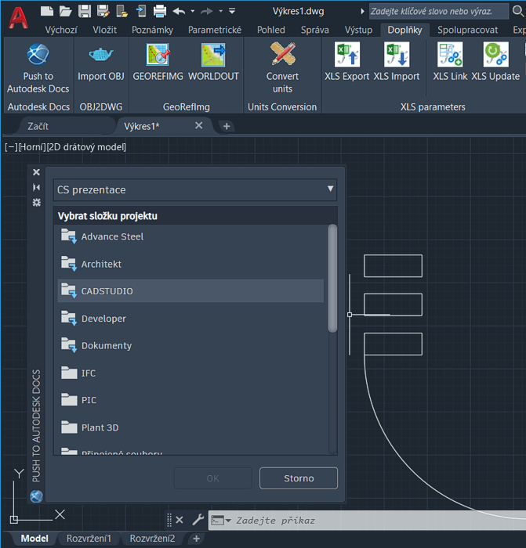Select the Doplňky ribbon tab
The width and height of the screenshot is (526, 548).
click(404, 30)
